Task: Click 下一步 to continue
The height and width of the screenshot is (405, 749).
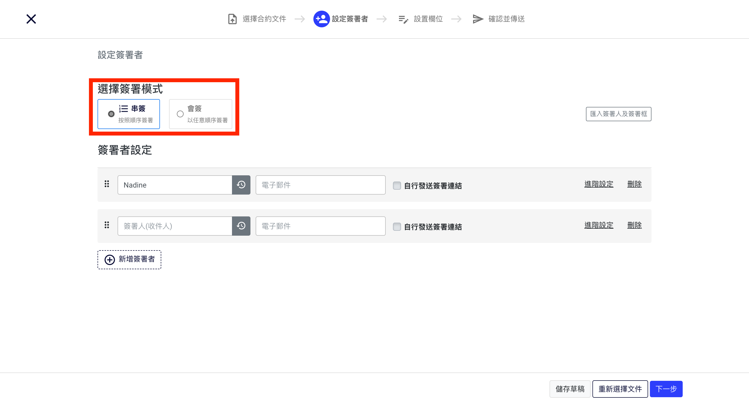Action: coord(666,389)
